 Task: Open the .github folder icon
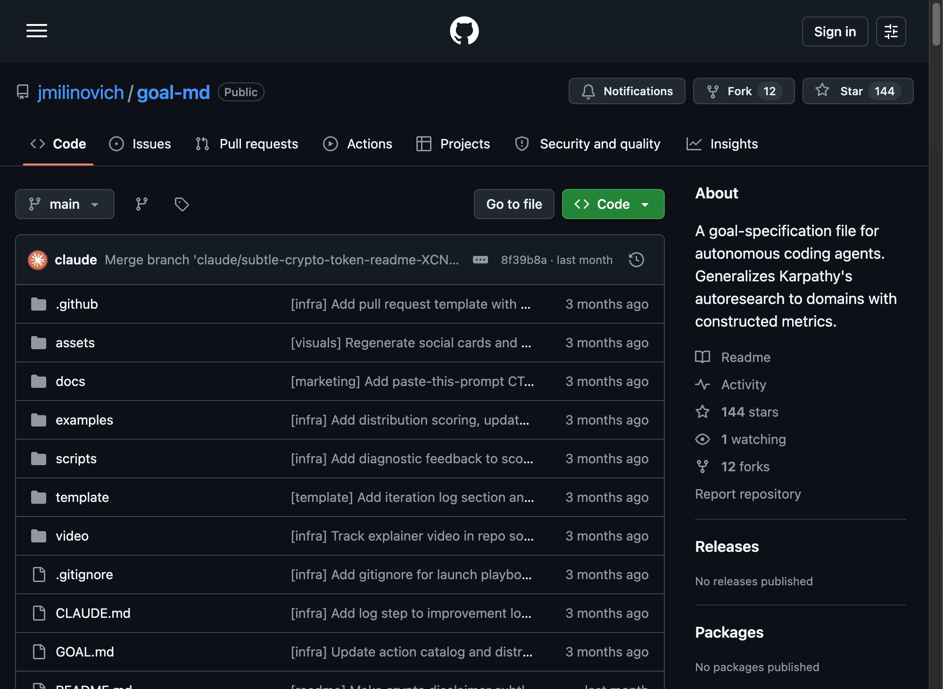(x=39, y=304)
